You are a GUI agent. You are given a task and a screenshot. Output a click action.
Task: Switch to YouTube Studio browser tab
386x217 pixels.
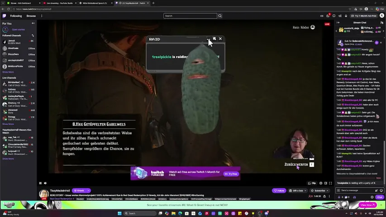pyautogui.click(x=60, y=3)
